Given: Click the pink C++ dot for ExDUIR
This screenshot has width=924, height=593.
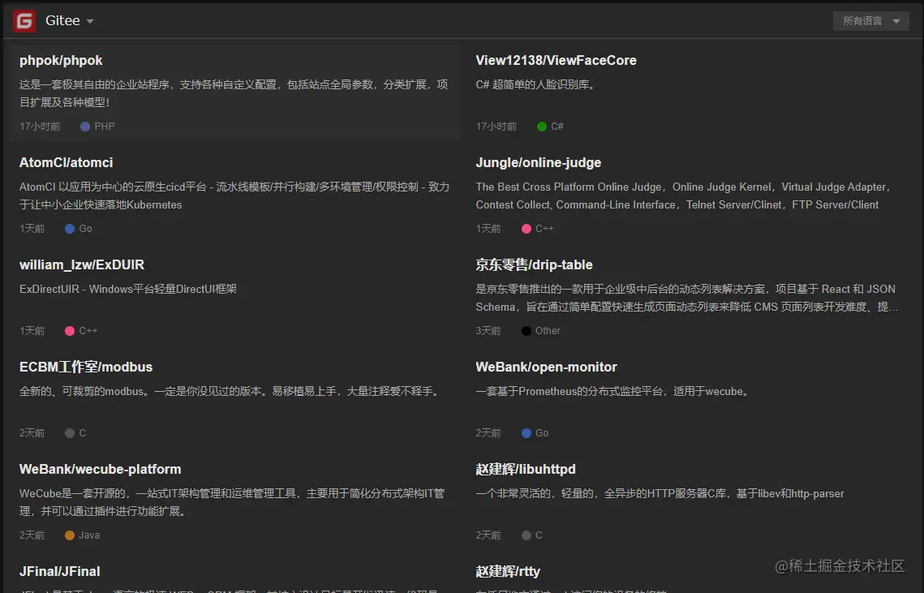Looking at the screenshot, I should [x=70, y=331].
